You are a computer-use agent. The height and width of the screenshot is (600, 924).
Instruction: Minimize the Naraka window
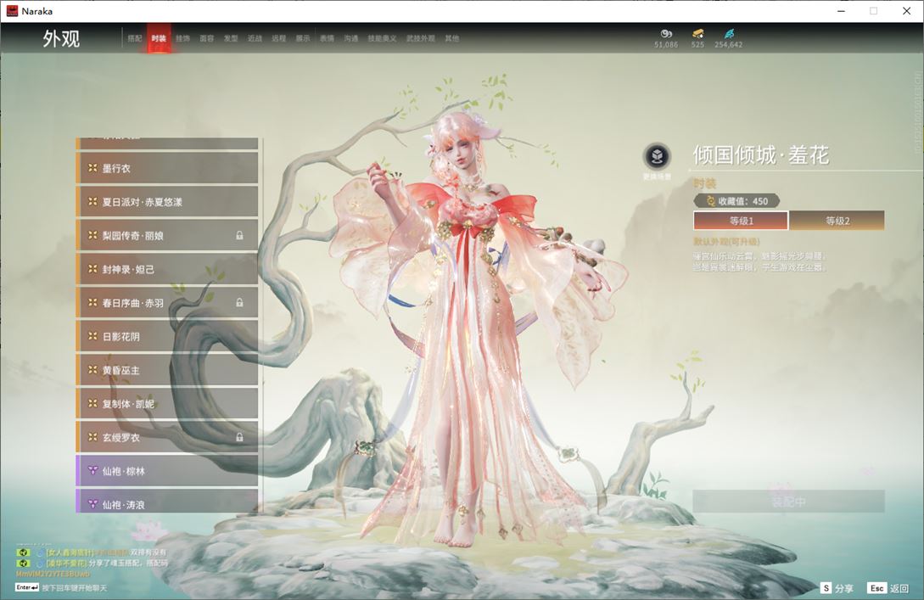click(x=841, y=11)
